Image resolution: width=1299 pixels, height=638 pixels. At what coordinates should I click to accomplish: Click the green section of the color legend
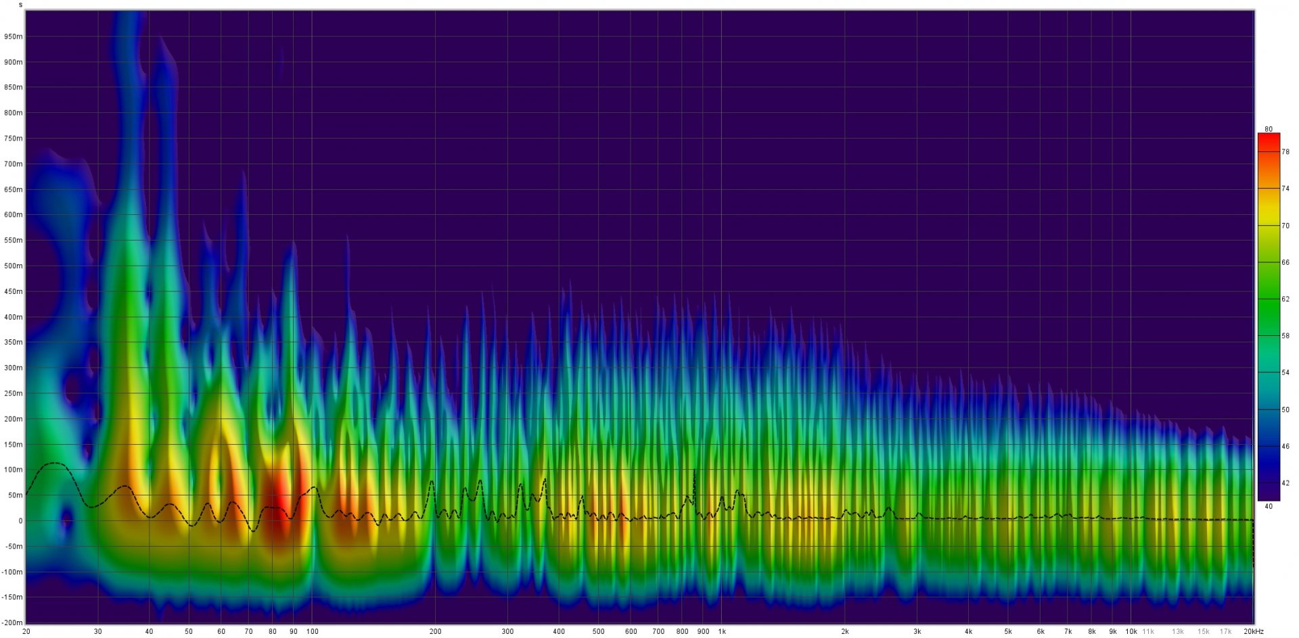[x=1268, y=297]
